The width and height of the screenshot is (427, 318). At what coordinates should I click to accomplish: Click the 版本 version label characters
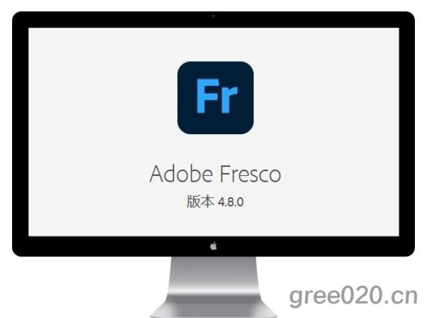pyautogui.click(x=201, y=201)
